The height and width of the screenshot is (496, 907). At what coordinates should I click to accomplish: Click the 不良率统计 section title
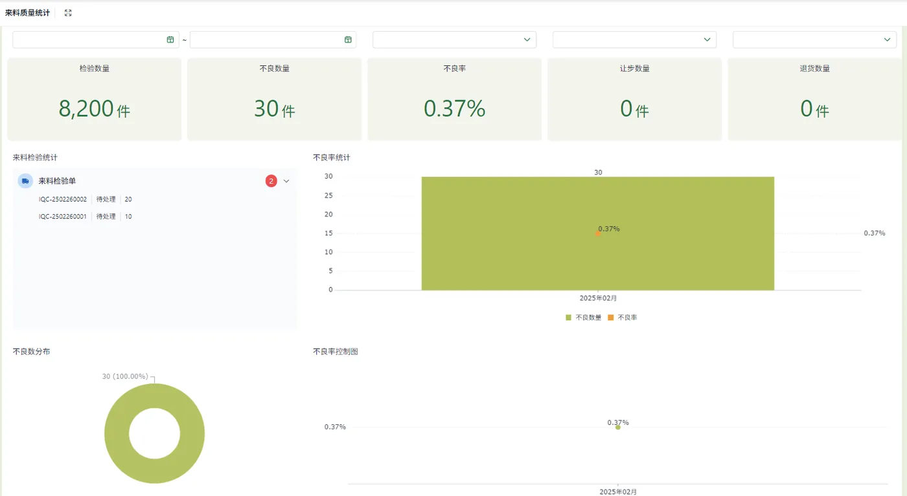pos(332,157)
